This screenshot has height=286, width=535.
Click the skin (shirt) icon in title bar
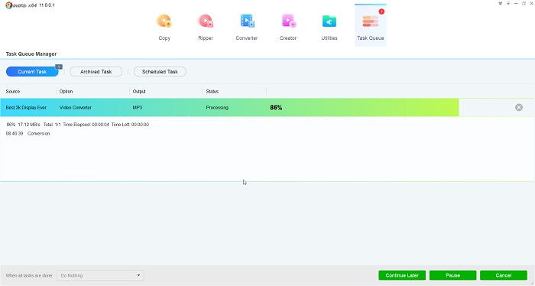(500, 3)
